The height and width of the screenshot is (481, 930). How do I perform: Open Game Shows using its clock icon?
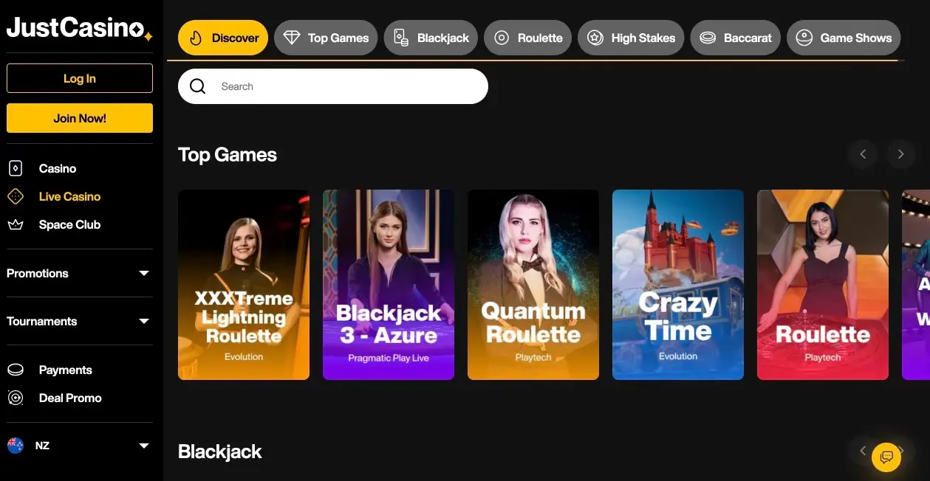point(804,37)
